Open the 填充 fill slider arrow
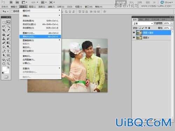 click(171, 28)
